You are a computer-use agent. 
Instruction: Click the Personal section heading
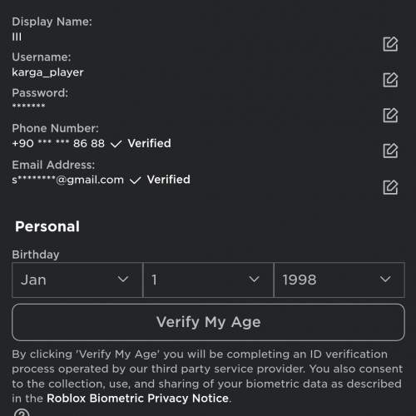point(47,226)
